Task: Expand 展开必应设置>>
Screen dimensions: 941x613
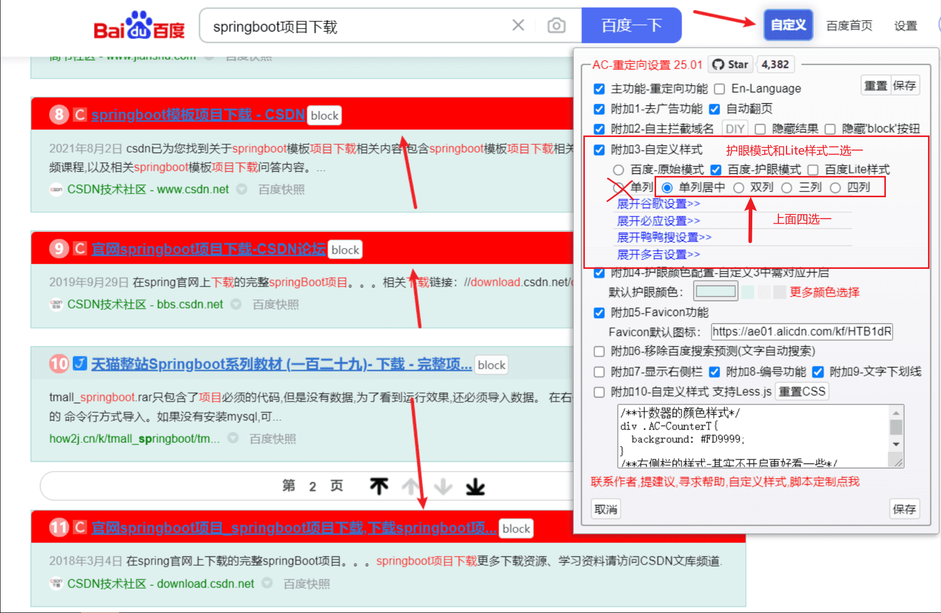Action: (658, 221)
